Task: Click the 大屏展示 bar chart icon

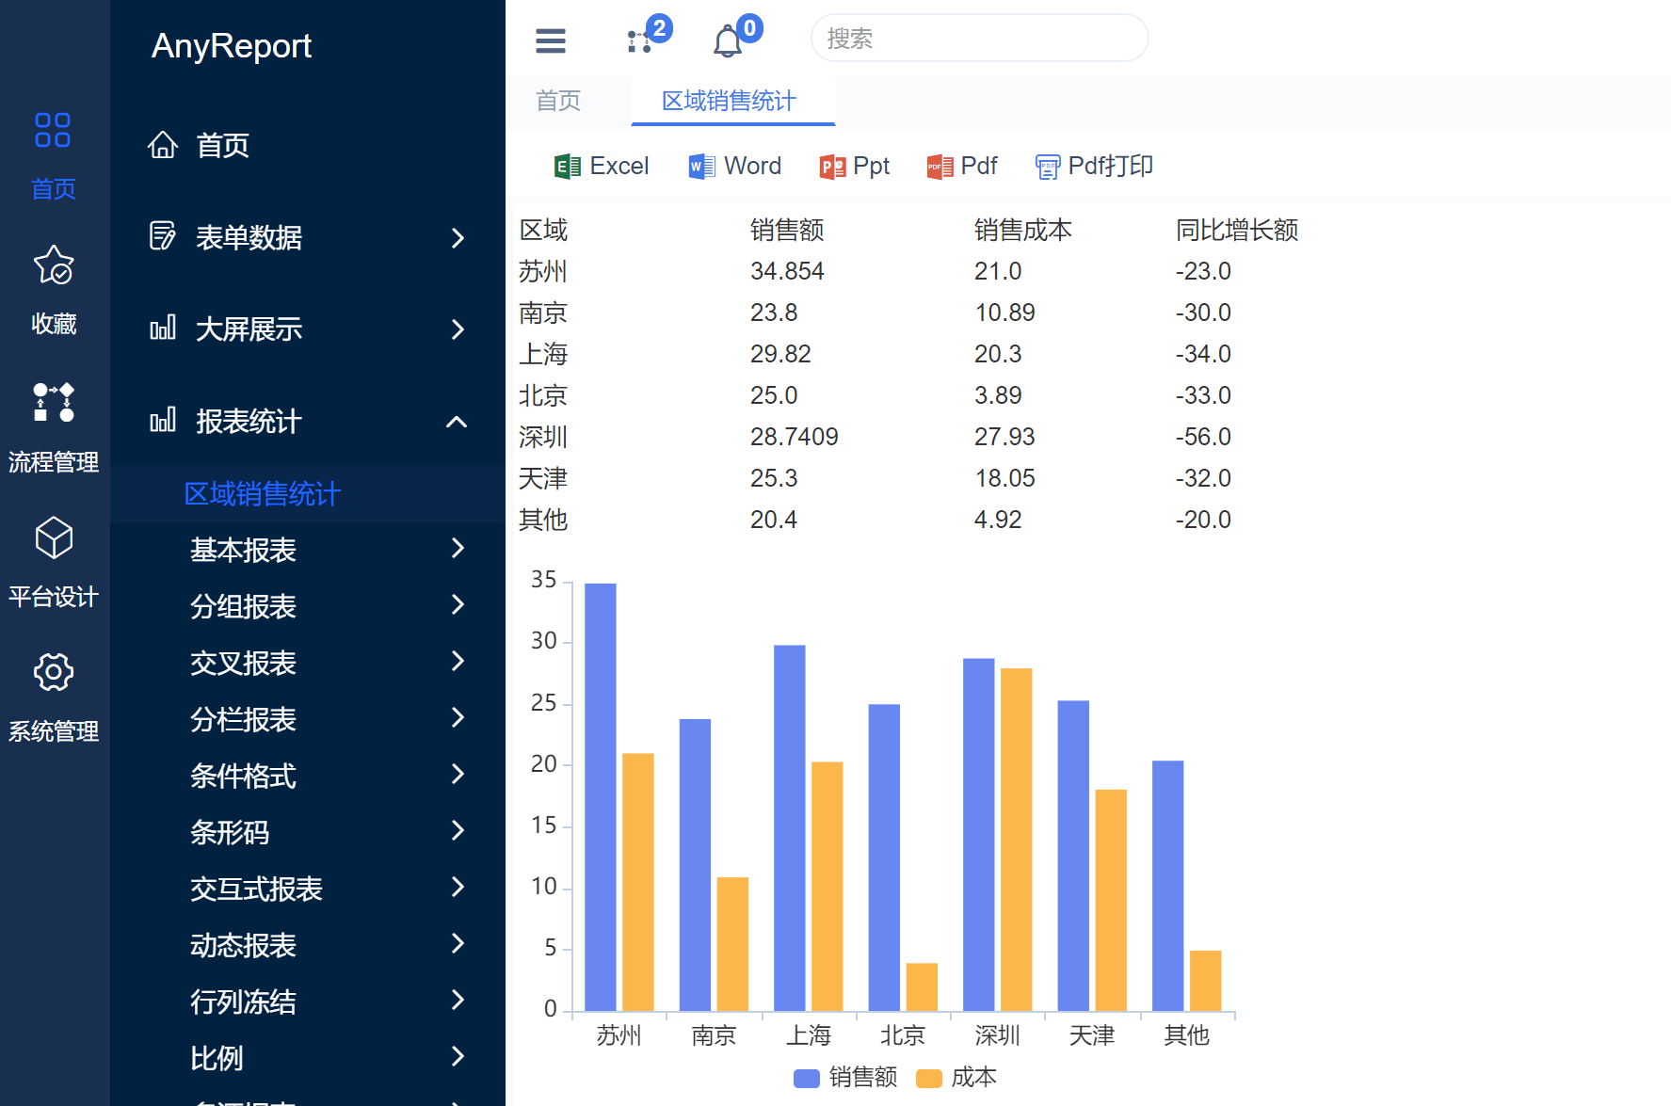Action: pyautogui.click(x=163, y=328)
